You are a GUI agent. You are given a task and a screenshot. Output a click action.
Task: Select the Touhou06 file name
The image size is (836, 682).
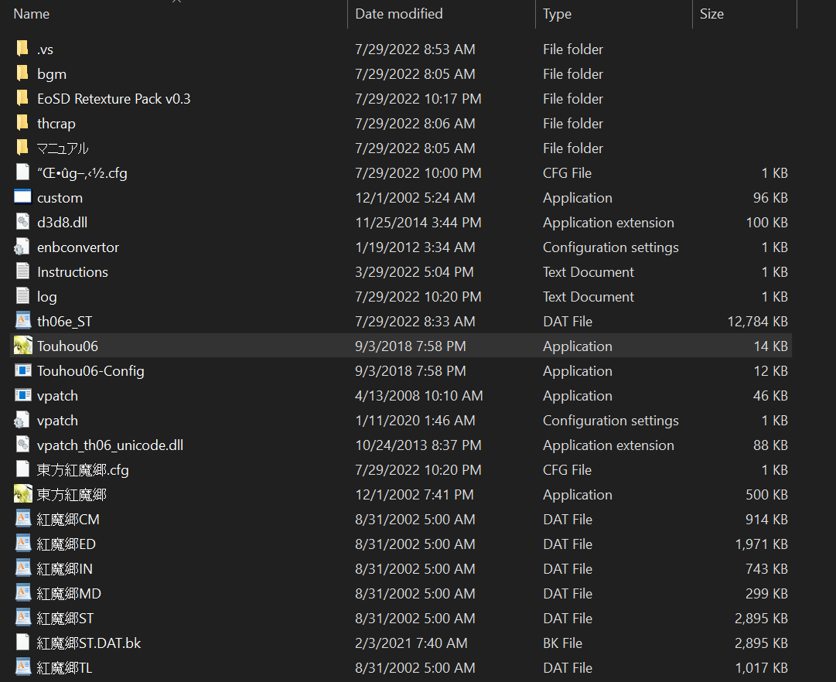tap(68, 346)
